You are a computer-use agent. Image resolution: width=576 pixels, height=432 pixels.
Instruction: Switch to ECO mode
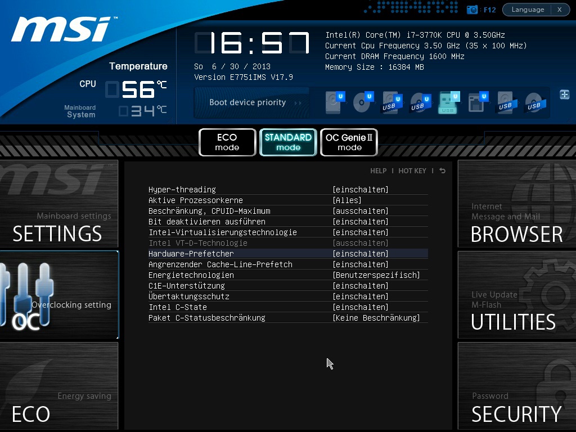227,142
